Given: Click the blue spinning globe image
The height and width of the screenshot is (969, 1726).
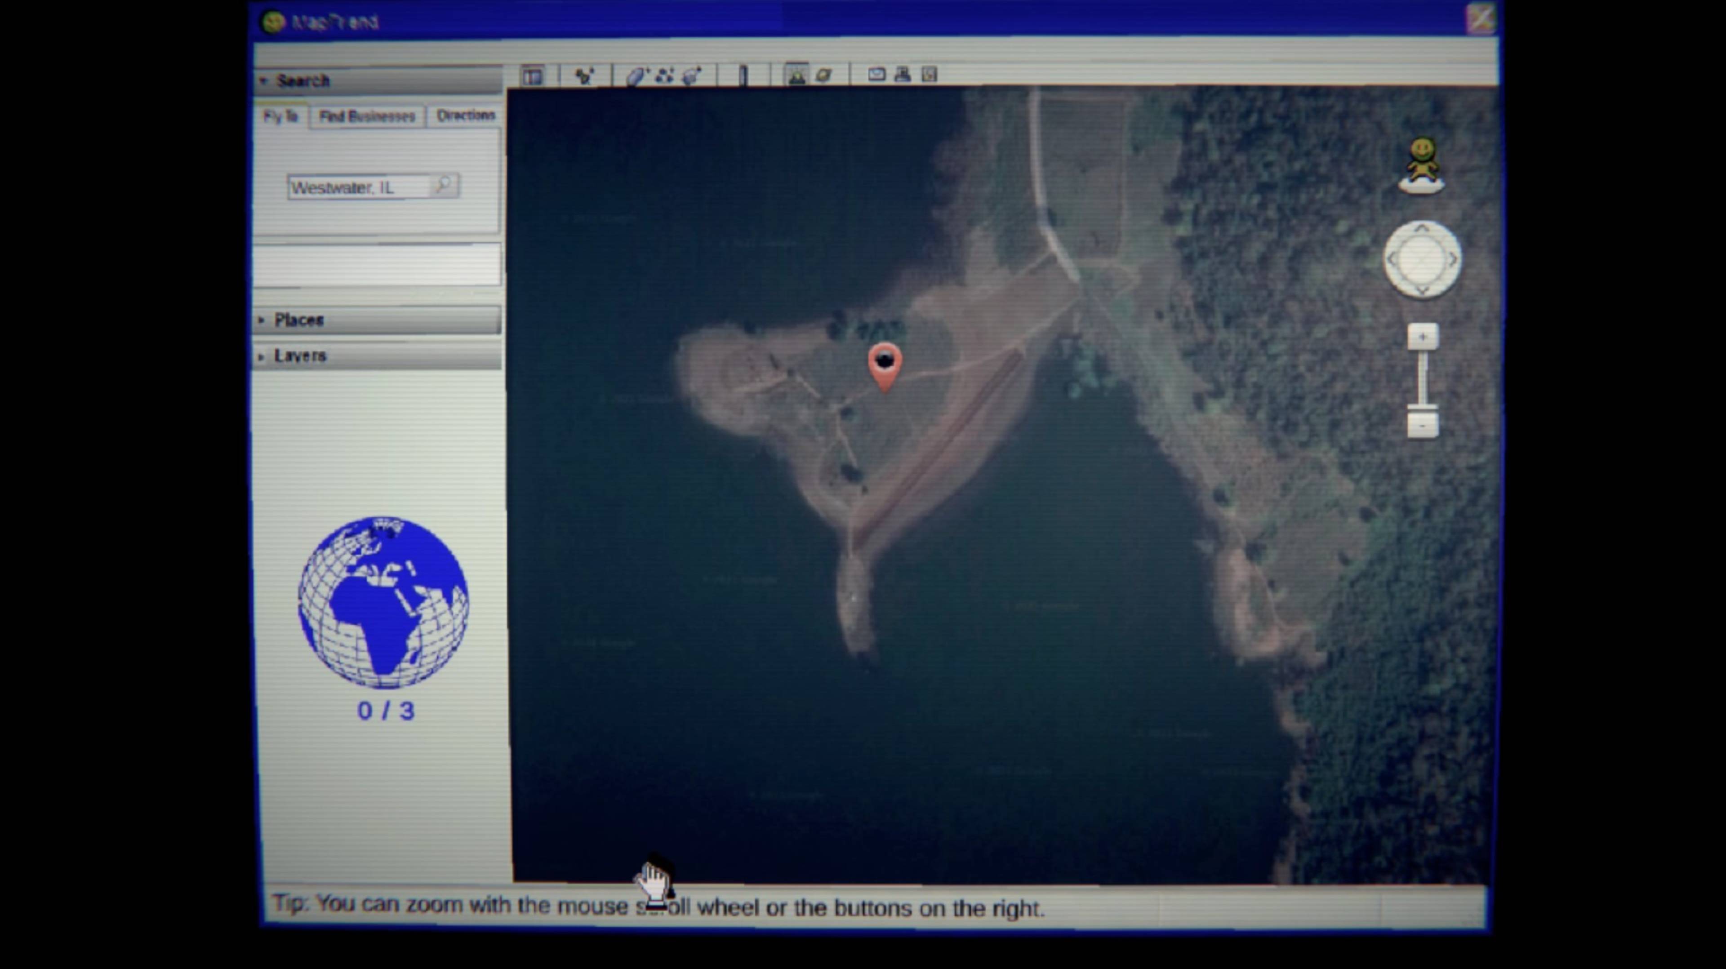Looking at the screenshot, I should coord(383,602).
